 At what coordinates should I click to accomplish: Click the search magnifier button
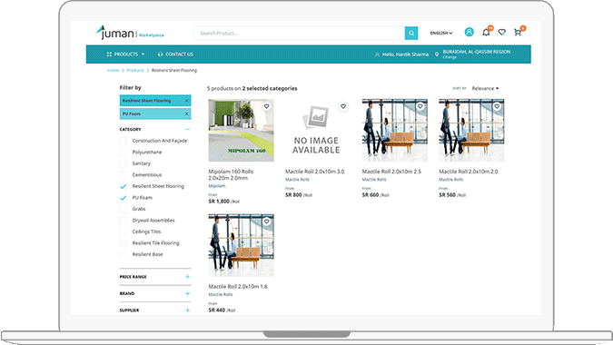[411, 34]
